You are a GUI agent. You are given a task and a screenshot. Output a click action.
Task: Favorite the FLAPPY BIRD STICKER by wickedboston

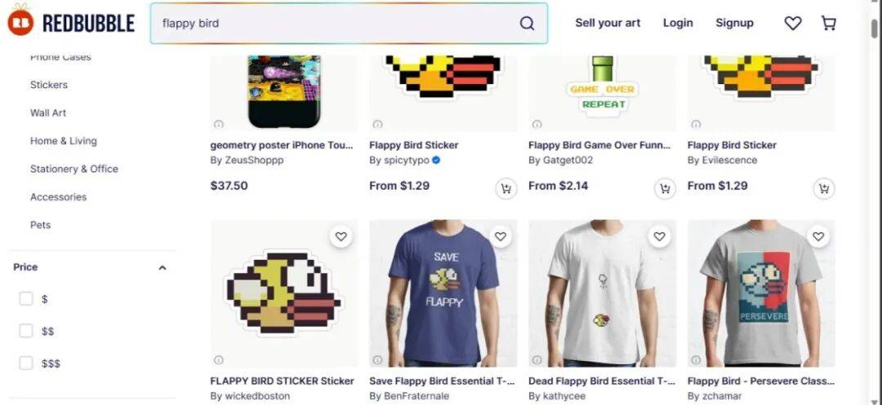[341, 236]
